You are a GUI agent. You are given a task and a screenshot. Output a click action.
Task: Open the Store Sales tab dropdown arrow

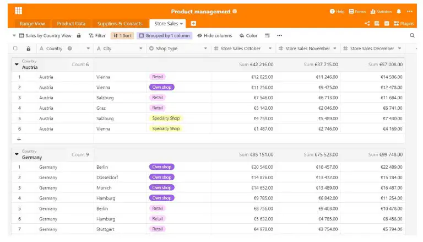[181, 24]
